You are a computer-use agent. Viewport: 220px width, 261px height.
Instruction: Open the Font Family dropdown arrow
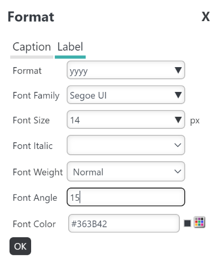[178, 95]
